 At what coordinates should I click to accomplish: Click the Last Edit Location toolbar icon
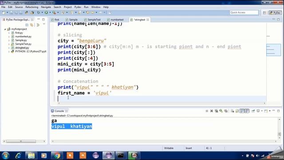87,12
